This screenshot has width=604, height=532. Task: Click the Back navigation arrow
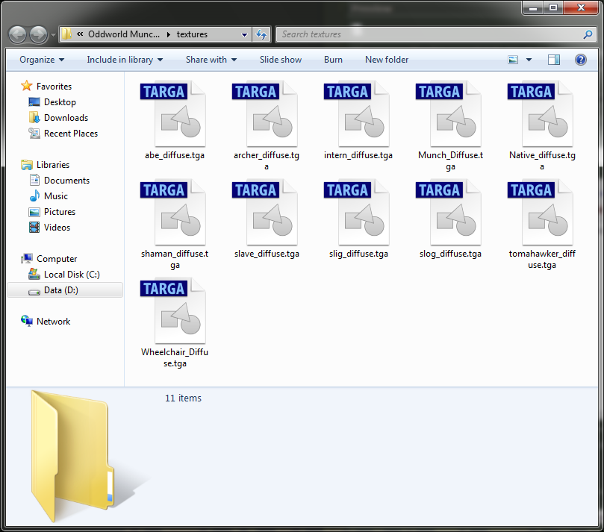(x=18, y=34)
